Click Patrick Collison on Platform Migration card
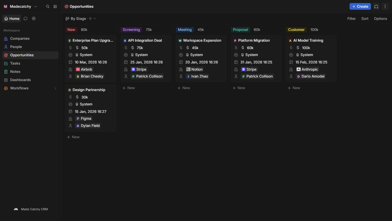This screenshot has width=392, height=221. coord(257,76)
